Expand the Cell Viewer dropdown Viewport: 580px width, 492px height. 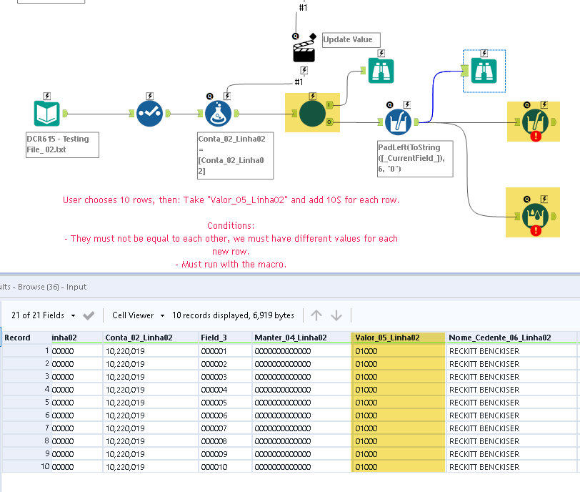pos(137,315)
